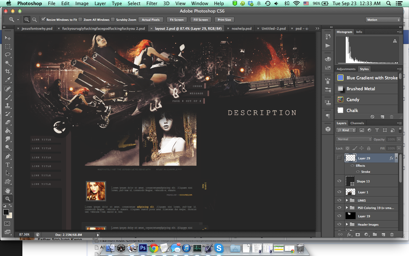This screenshot has height=256, width=409.
Task: Toggle Resize Windows to Fit checkbox
Action: (43, 20)
